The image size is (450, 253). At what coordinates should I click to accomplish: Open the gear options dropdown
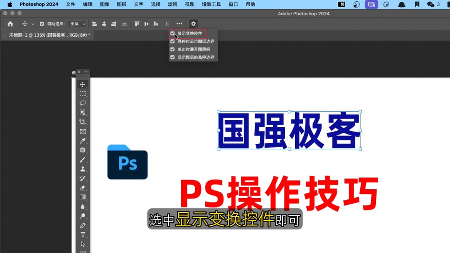click(194, 24)
